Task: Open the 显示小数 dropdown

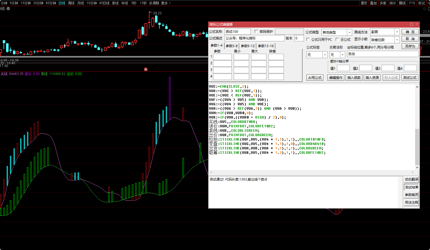Action: pyautogui.click(x=397, y=40)
